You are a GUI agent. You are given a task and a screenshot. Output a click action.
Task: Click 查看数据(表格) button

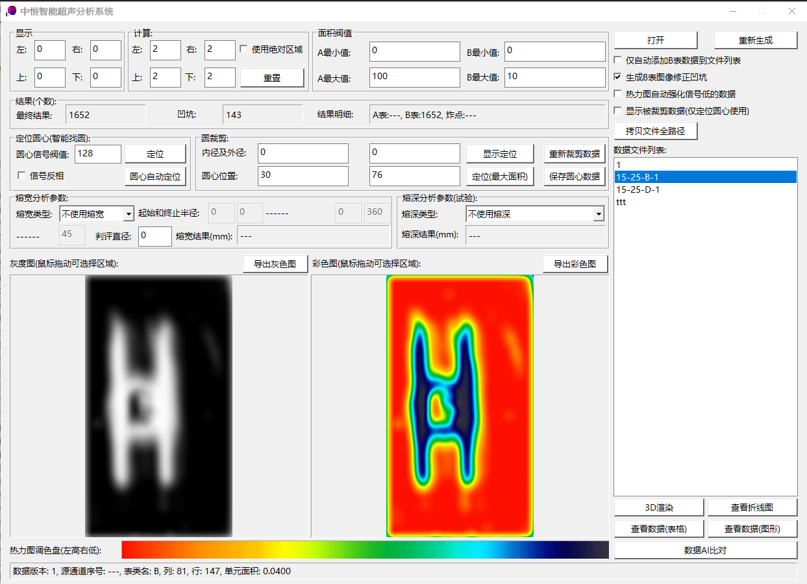tap(659, 529)
